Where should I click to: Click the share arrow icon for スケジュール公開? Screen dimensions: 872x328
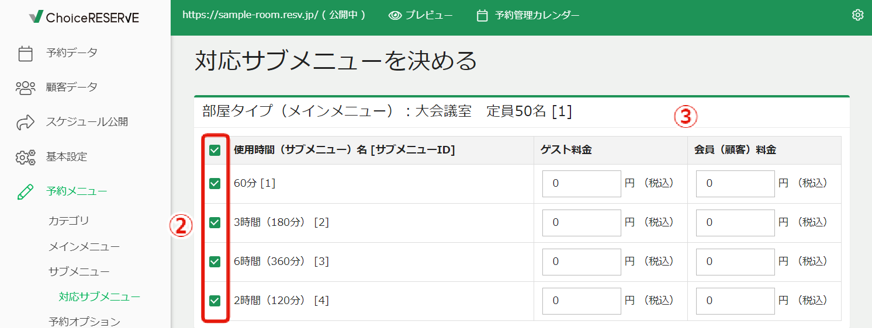click(x=25, y=122)
